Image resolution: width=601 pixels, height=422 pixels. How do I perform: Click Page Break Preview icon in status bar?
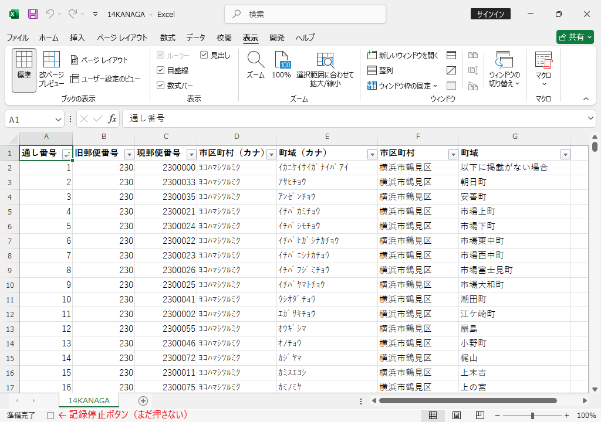480,416
